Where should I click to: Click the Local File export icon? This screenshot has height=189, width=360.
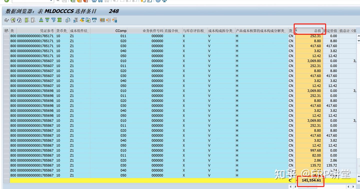tap(88, 20)
